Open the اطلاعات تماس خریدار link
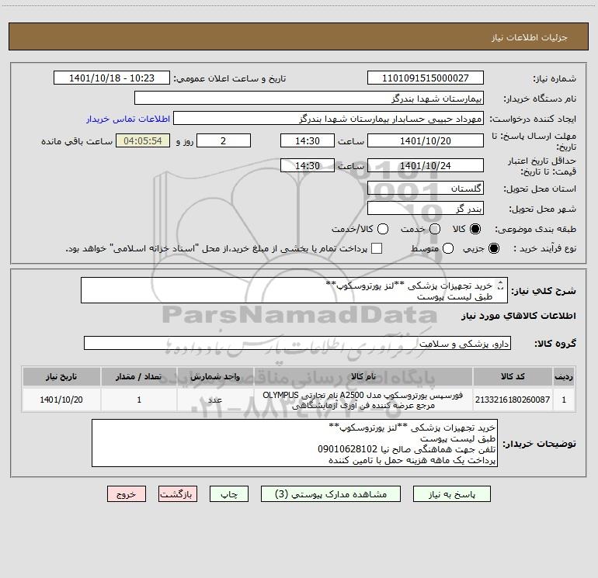The image size is (598, 578). [128, 119]
